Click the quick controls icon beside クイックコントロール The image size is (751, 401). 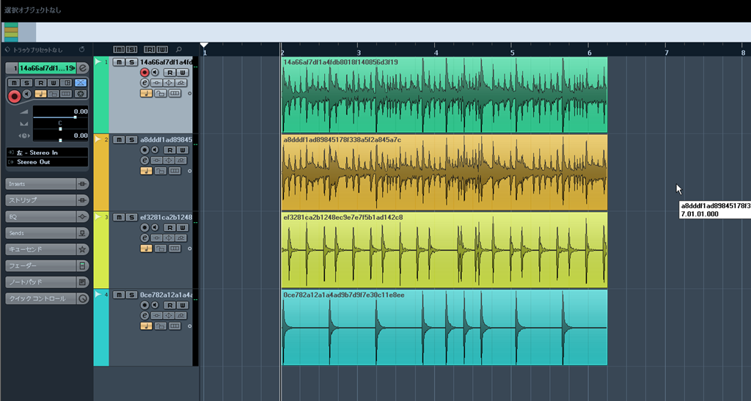click(x=82, y=298)
